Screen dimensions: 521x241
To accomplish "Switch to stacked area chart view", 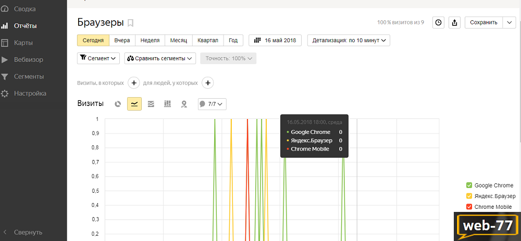I will 151,104.
